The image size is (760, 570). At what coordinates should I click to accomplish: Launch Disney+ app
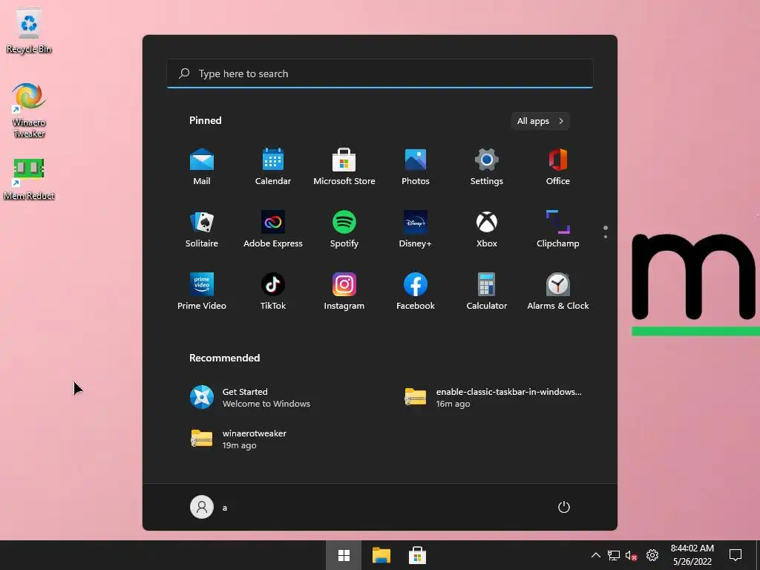pos(416,229)
